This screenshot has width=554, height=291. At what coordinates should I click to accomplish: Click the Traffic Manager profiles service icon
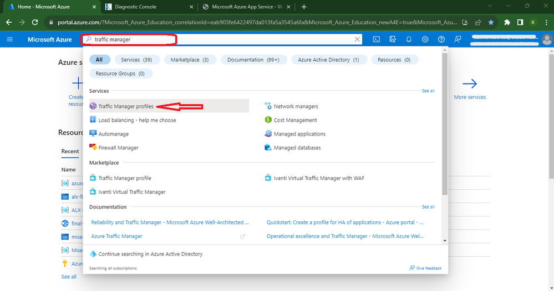tap(93, 106)
